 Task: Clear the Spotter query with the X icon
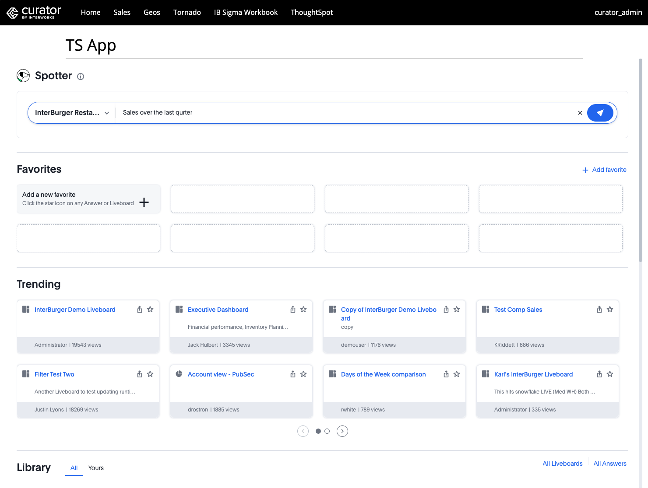coord(580,113)
